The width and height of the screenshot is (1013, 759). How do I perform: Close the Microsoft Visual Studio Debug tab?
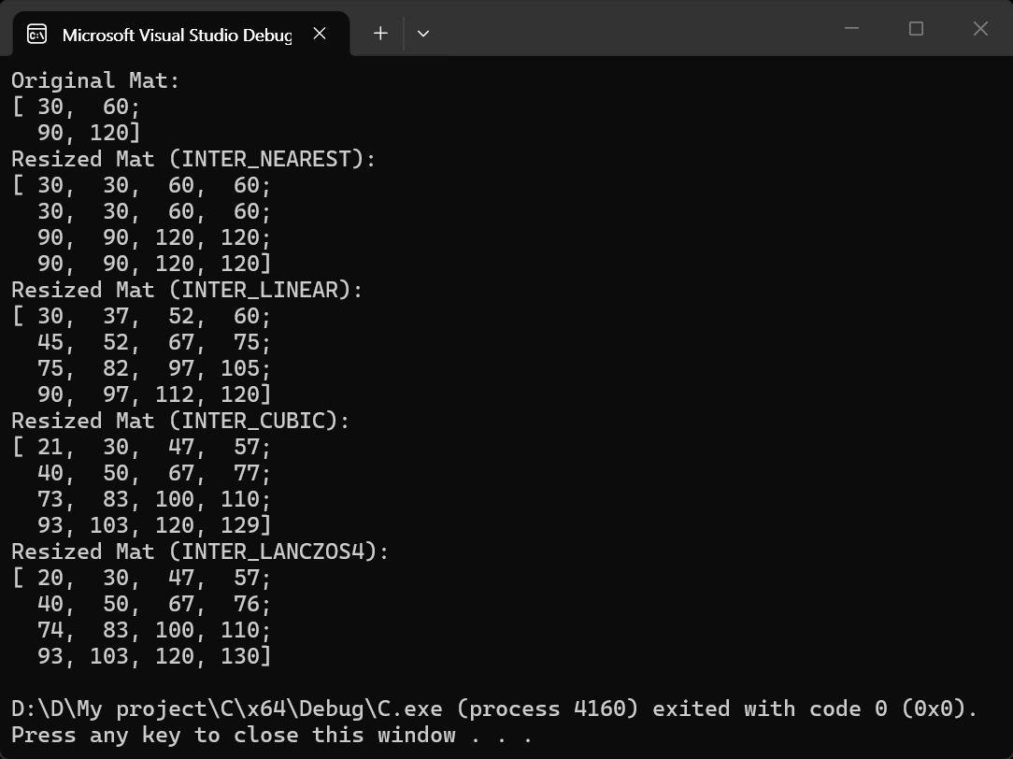point(320,34)
